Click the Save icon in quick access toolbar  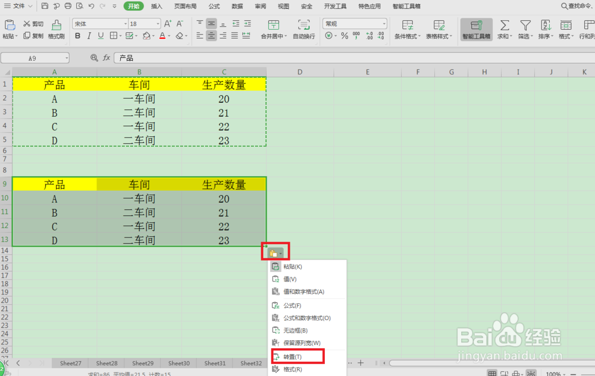pos(45,6)
